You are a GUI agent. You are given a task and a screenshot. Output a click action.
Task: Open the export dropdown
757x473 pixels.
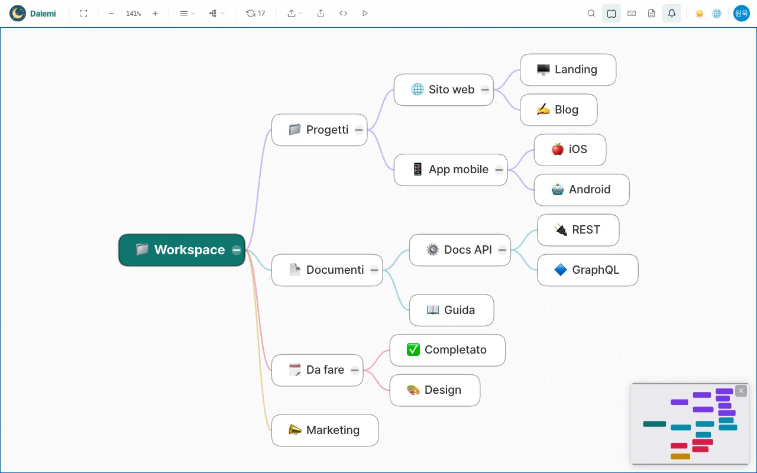tap(295, 13)
